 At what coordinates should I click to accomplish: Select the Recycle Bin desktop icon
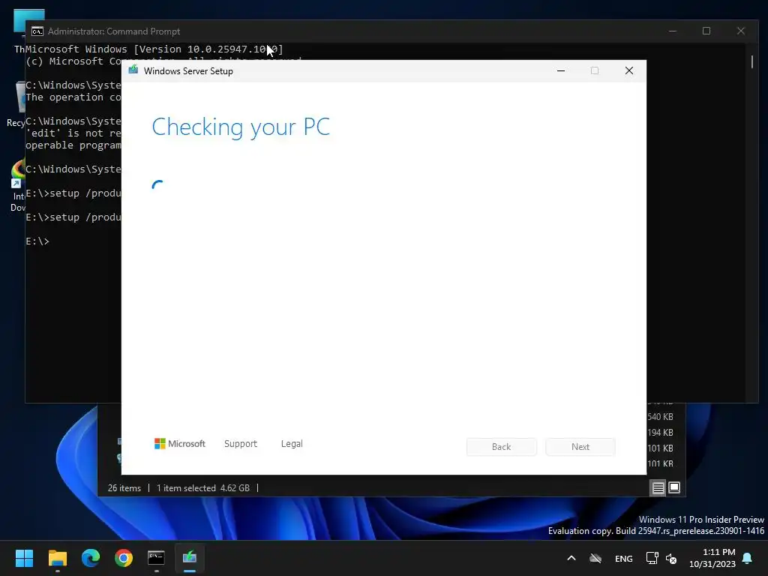(x=16, y=104)
